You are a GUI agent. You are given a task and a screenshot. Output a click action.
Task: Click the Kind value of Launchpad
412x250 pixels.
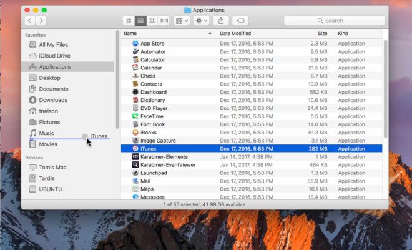pos(351,173)
